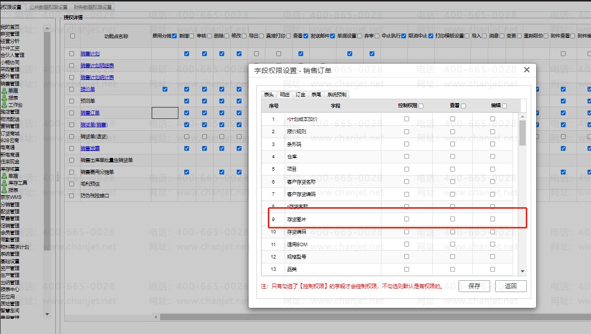The height and width of the screenshot is (334, 591).
Task: Click the 保存 button
Action: (x=474, y=286)
